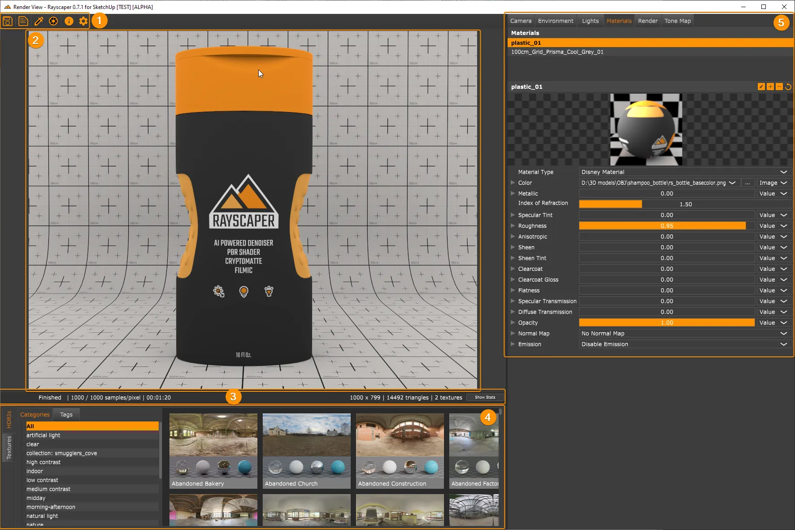
Task: Browse color texture with ellipsis button
Action: [747, 182]
